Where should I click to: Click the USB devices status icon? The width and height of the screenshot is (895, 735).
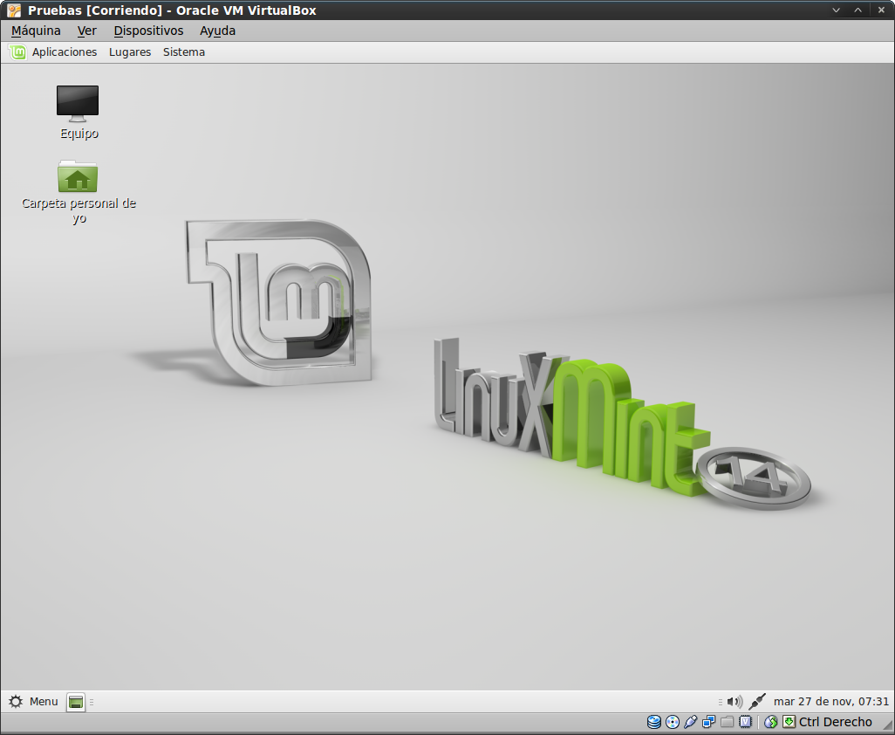[x=691, y=722]
